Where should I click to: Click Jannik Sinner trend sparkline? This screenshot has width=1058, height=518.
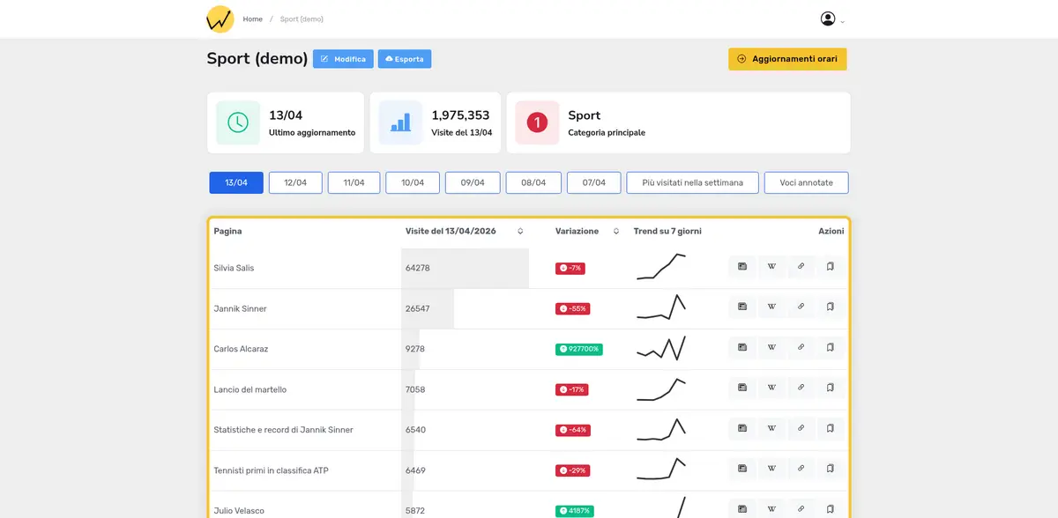pos(661,307)
